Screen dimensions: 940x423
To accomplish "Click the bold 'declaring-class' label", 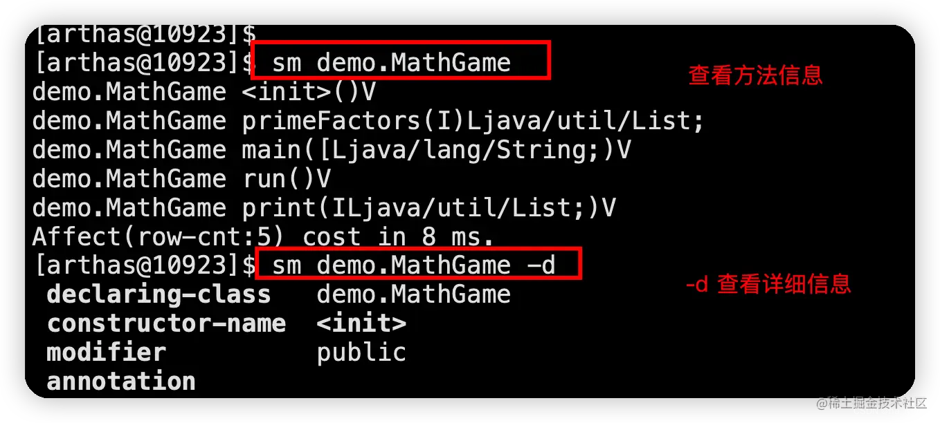I will (159, 294).
